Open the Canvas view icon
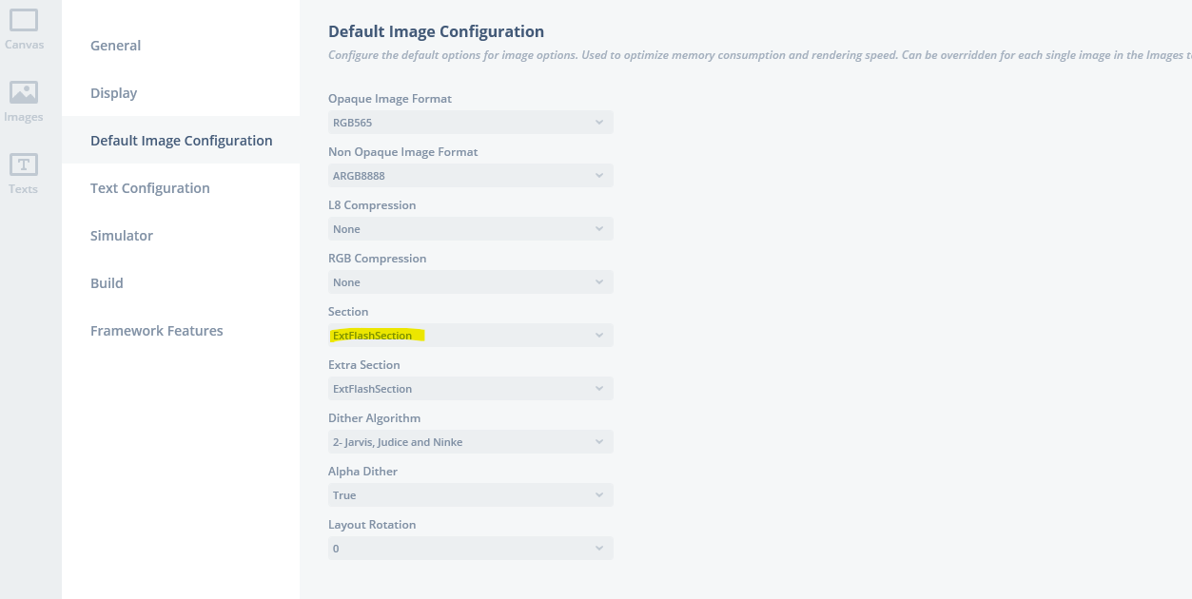Viewport: 1192px width, 599px height. click(x=24, y=29)
